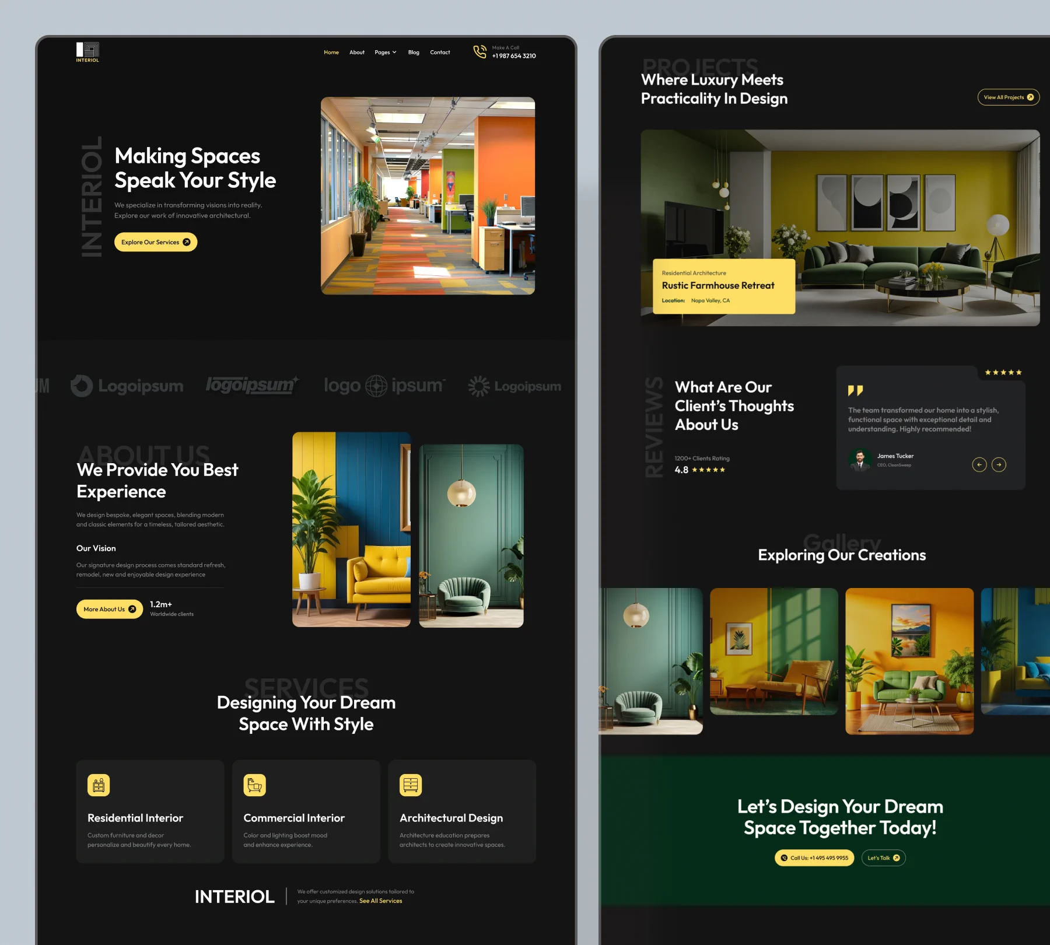Follow the See All Services link
Screen dimensions: 1050x945
coord(381,901)
